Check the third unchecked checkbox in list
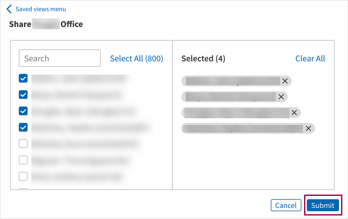The image size is (348, 219). 23,176
